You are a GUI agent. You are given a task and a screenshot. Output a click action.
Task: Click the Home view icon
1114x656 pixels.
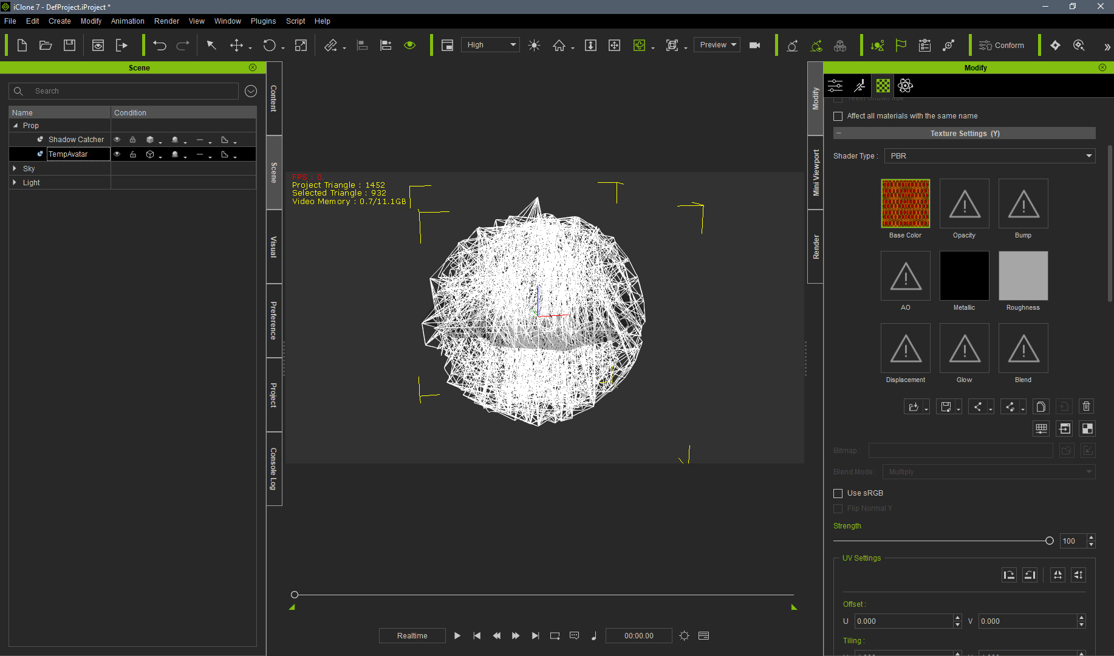(559, 46)
